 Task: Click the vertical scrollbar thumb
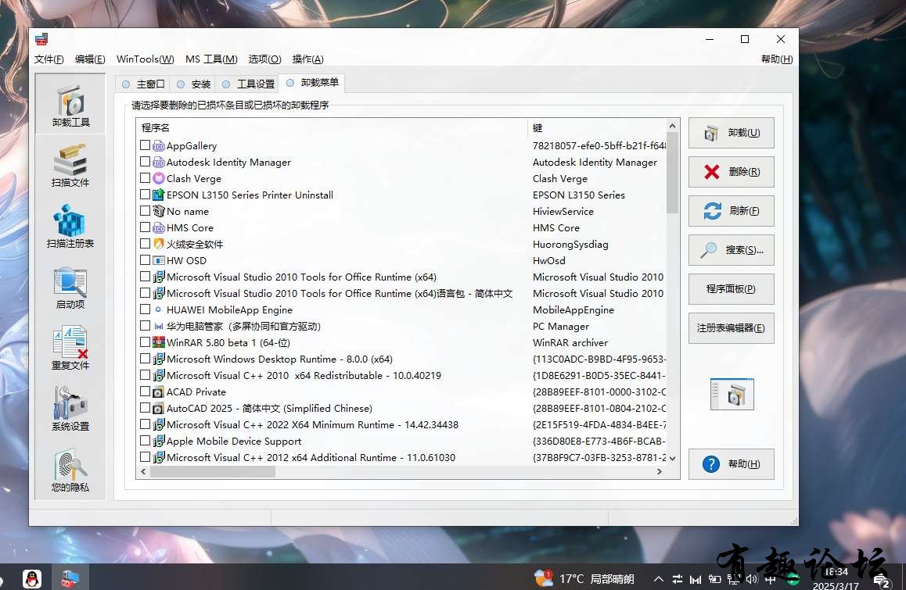(673, 173)
